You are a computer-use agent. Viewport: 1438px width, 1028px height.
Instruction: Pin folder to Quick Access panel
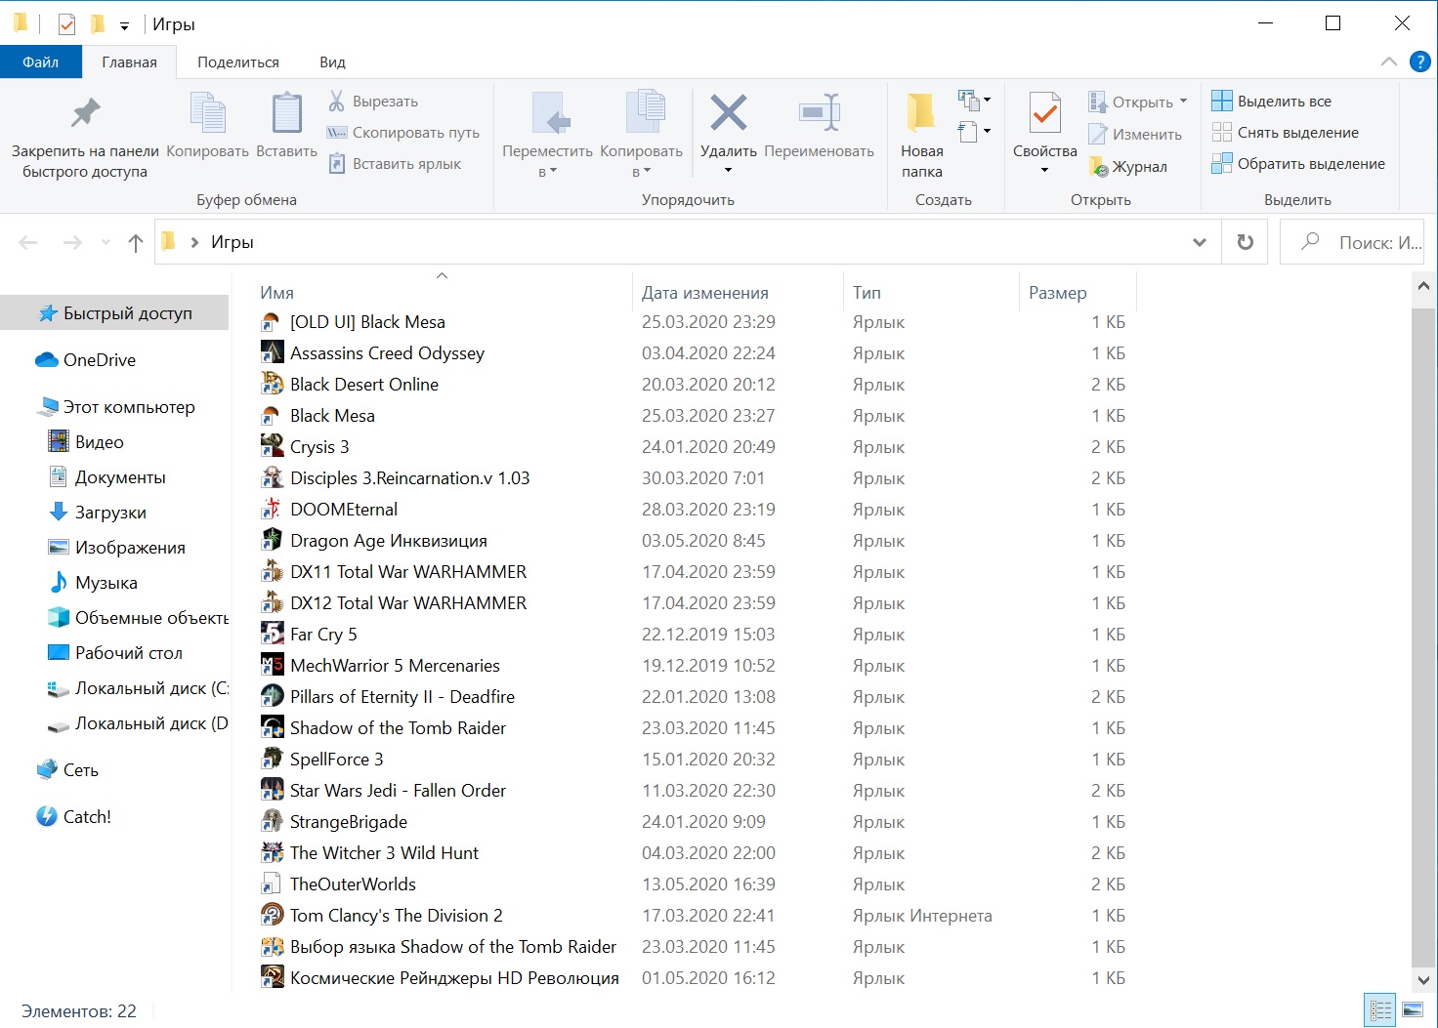click(x=85, y=137)
